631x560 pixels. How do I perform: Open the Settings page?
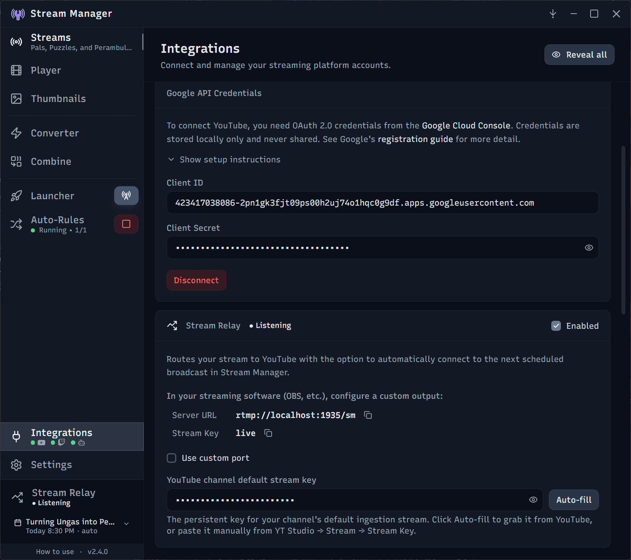[72, 465]
